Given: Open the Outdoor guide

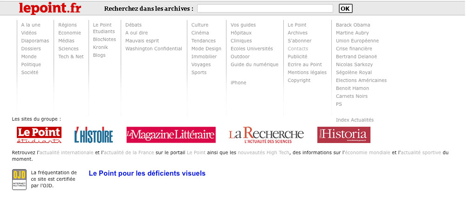Looking at the screenshot, I should click(x=240, y=56).
